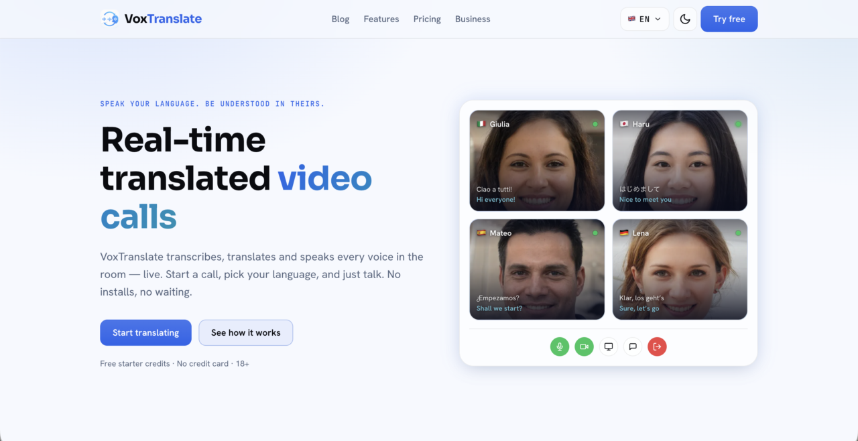Image resolution: width=858 pixels, height=441 pixels.
Task: Click the Spanish flag next to Mateo
Action: point(481,233)
